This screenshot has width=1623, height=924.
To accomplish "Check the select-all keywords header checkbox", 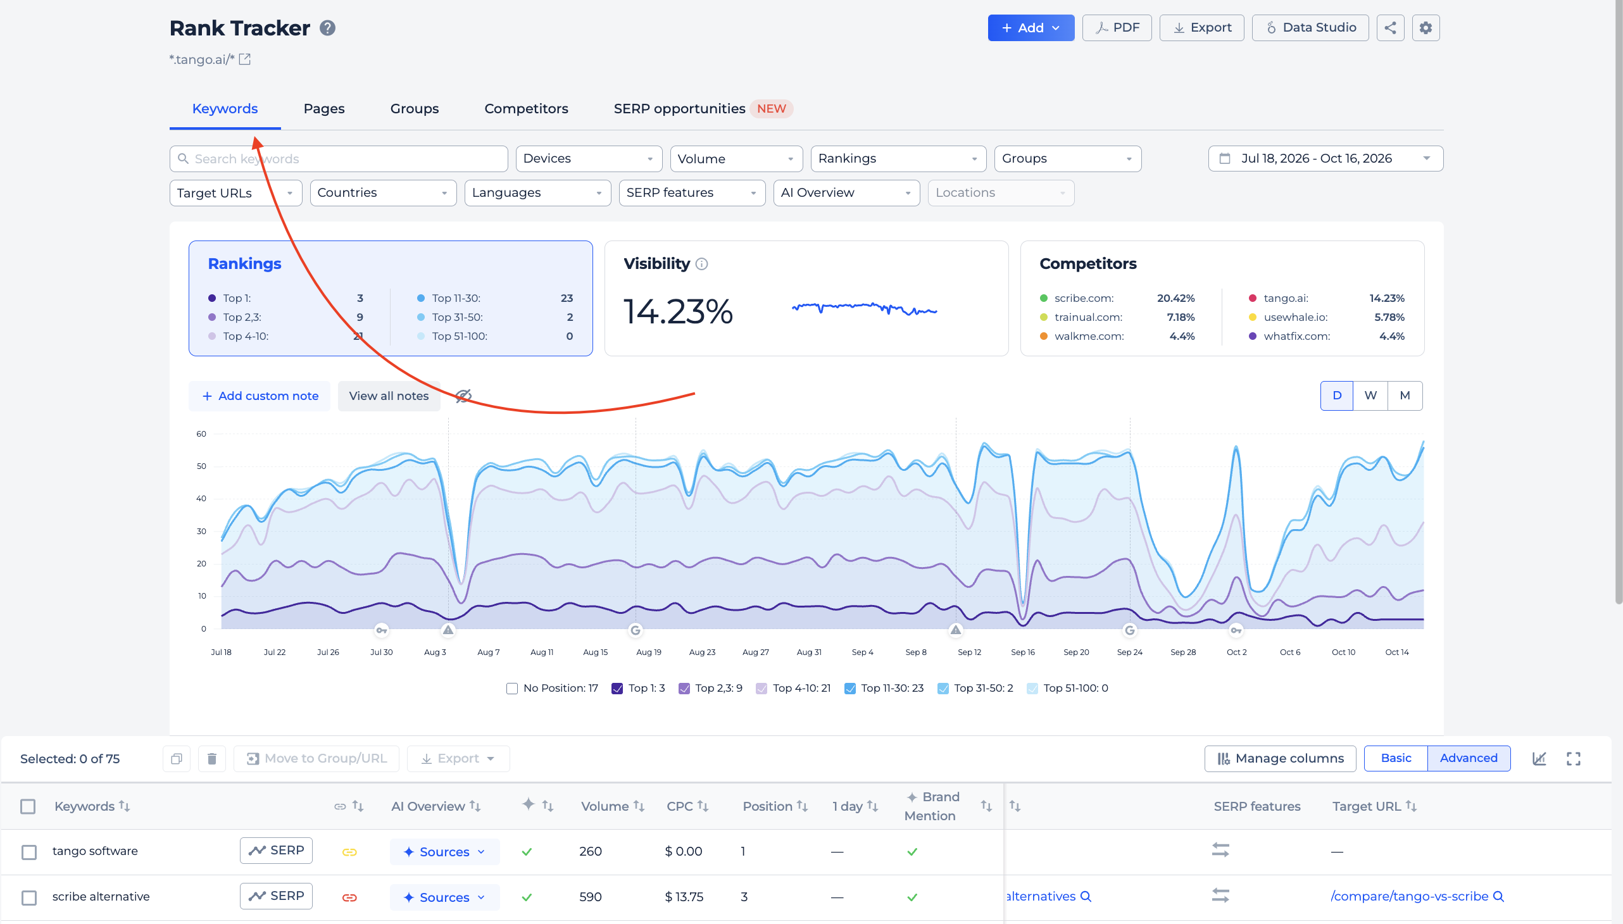I will [x=28, y=806].
